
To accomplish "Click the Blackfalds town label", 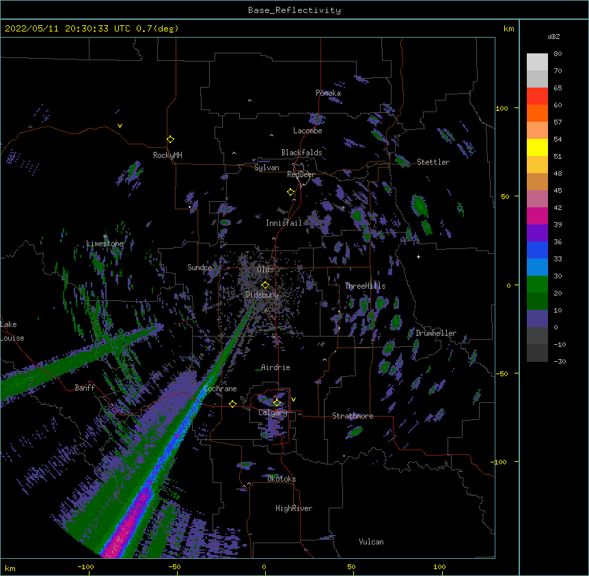I will tap(301, 153).
